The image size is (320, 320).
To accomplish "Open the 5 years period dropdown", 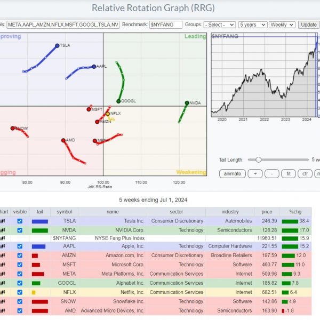I will [253, 25].
